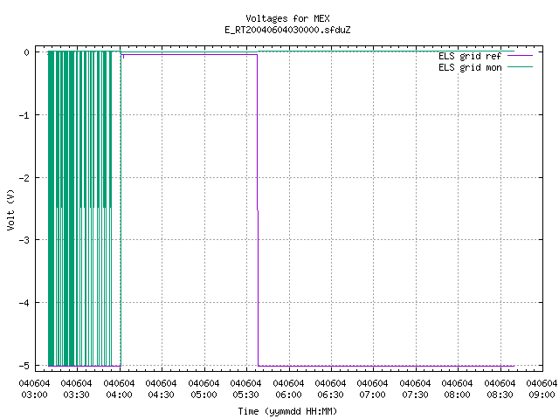The image size is (559, 419).
Task: Click the x-axis tick label '06:00'
Action: [x=288, y=395]
